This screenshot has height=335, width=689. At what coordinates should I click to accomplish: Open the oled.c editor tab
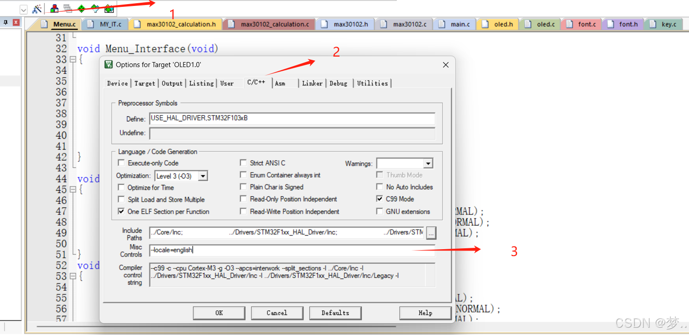[540, 24]
